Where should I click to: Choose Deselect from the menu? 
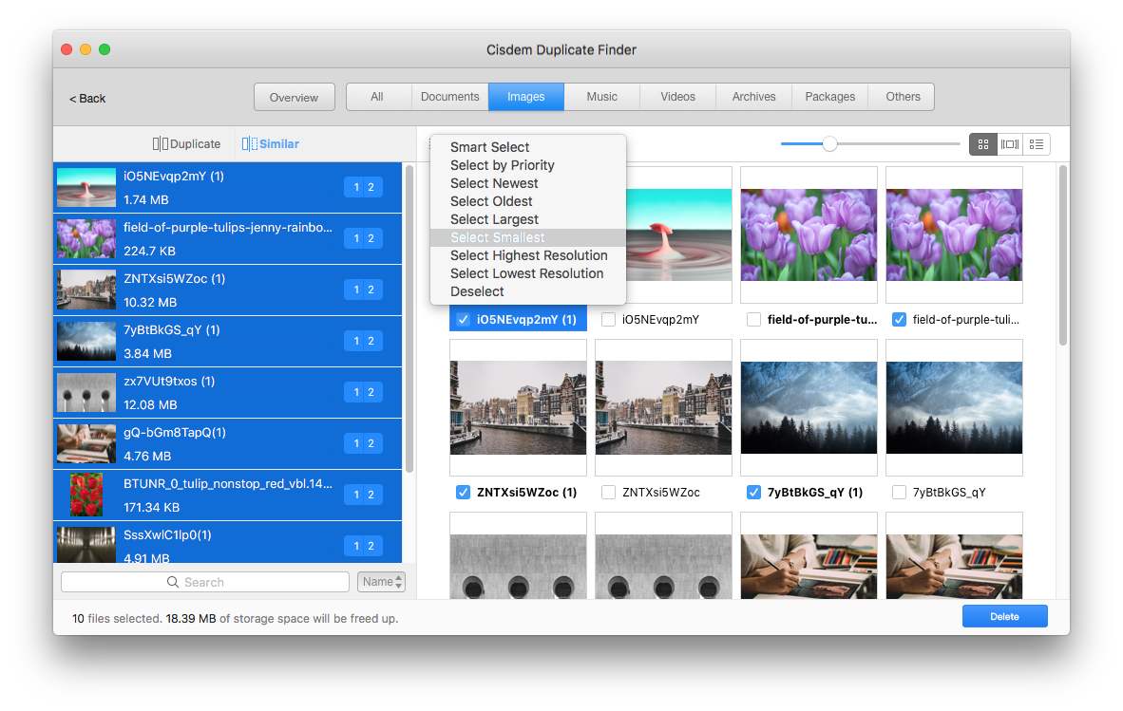point(528,291)
